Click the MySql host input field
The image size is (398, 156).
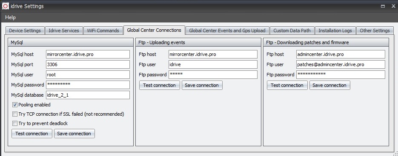pos(88,54)
